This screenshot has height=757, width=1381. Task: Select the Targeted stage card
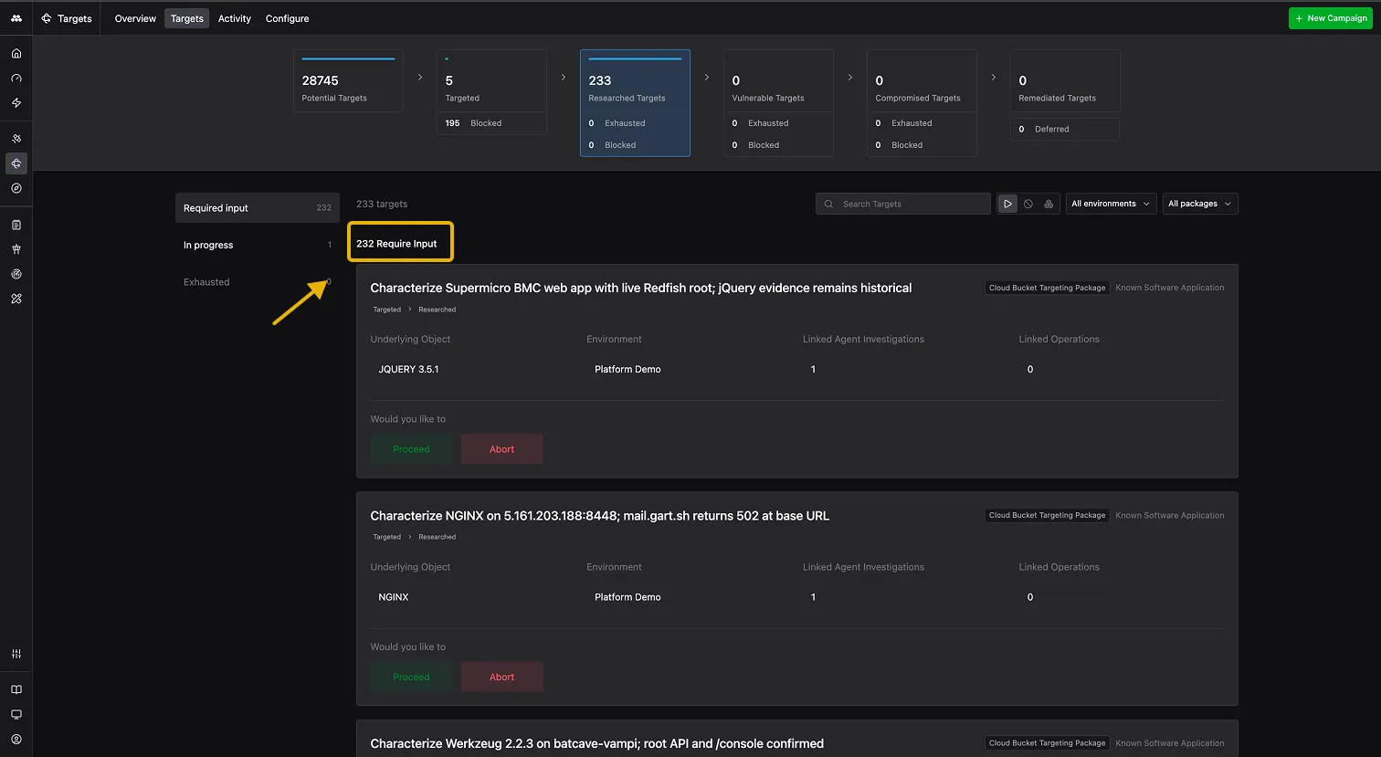[491, 92]
